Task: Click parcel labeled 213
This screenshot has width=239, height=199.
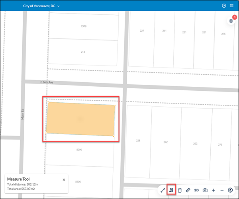Action: coord(83,52)
